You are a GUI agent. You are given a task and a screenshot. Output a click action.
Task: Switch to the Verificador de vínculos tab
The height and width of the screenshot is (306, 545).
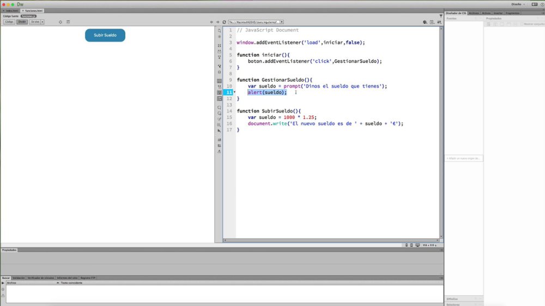point(41,278)
